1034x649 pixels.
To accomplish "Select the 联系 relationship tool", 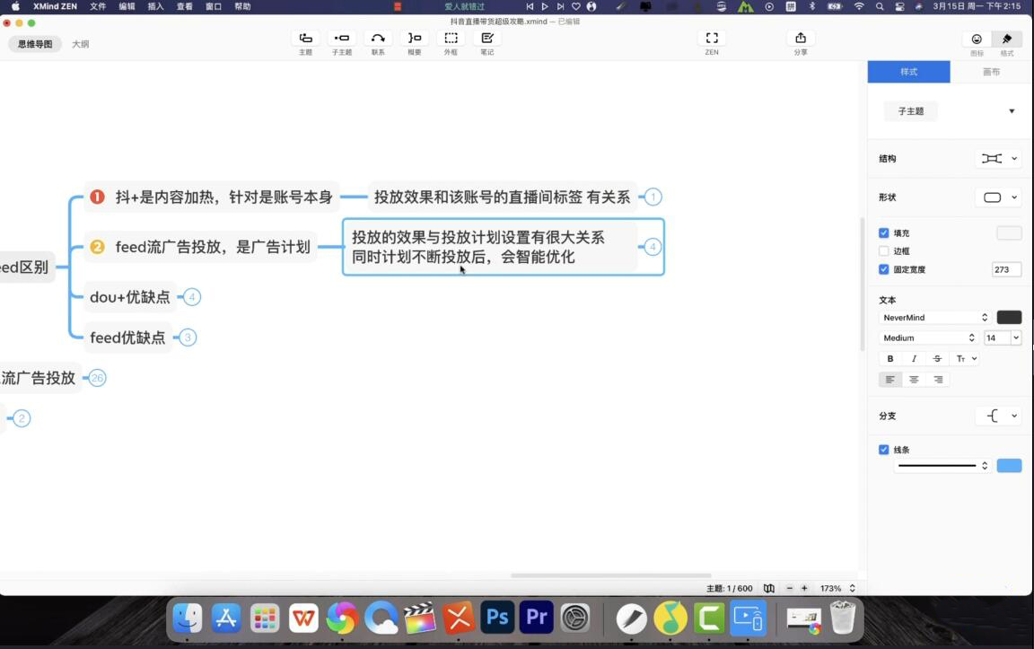I will (x=378, y=39).
